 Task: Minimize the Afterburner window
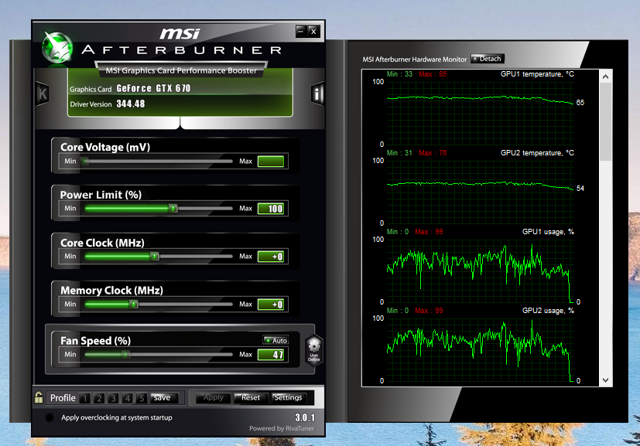301,31
